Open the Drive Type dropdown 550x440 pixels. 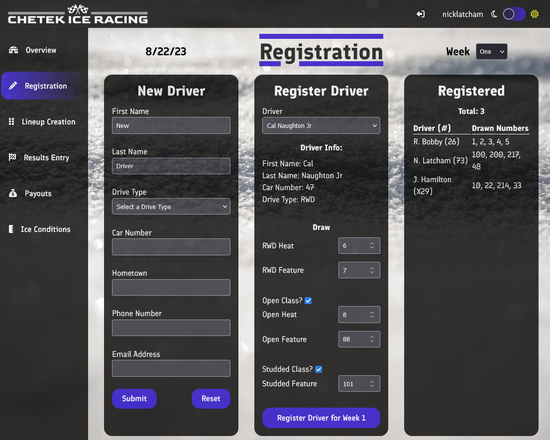click(171, 206)
